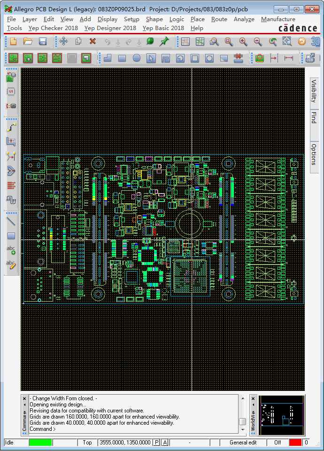Image resolution: width=324 pixels, height=451 pixels.
Task: Open the Shape menu
Action: pyautogui.click(x=154, y=19)
